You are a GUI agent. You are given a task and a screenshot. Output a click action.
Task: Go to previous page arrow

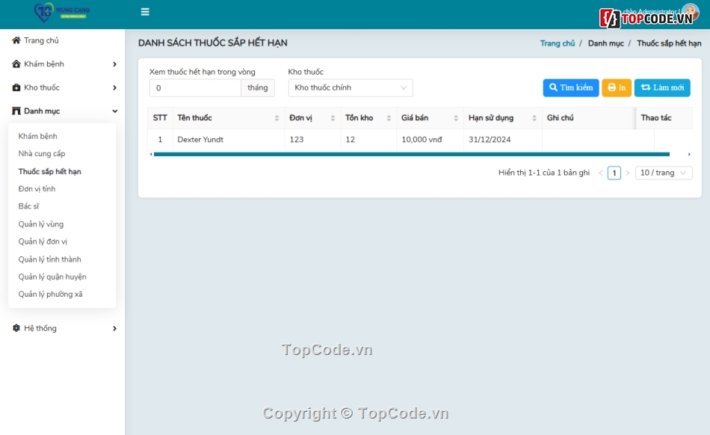pyautogui.click(x=600, y=173)
